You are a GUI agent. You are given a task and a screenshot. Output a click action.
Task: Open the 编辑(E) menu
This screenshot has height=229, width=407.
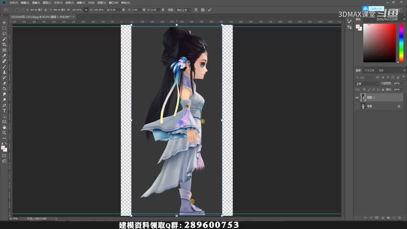25,3
